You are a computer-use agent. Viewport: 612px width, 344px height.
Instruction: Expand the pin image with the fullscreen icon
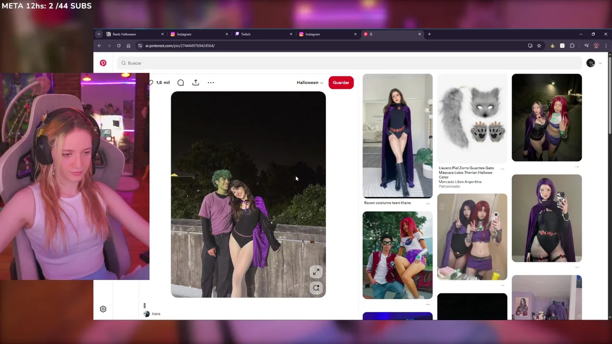tap(316, 272)
